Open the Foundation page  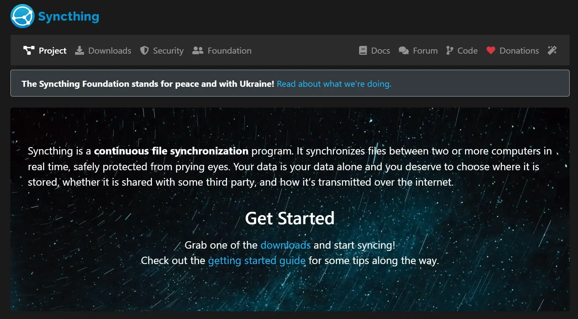(x=229, y=51)
